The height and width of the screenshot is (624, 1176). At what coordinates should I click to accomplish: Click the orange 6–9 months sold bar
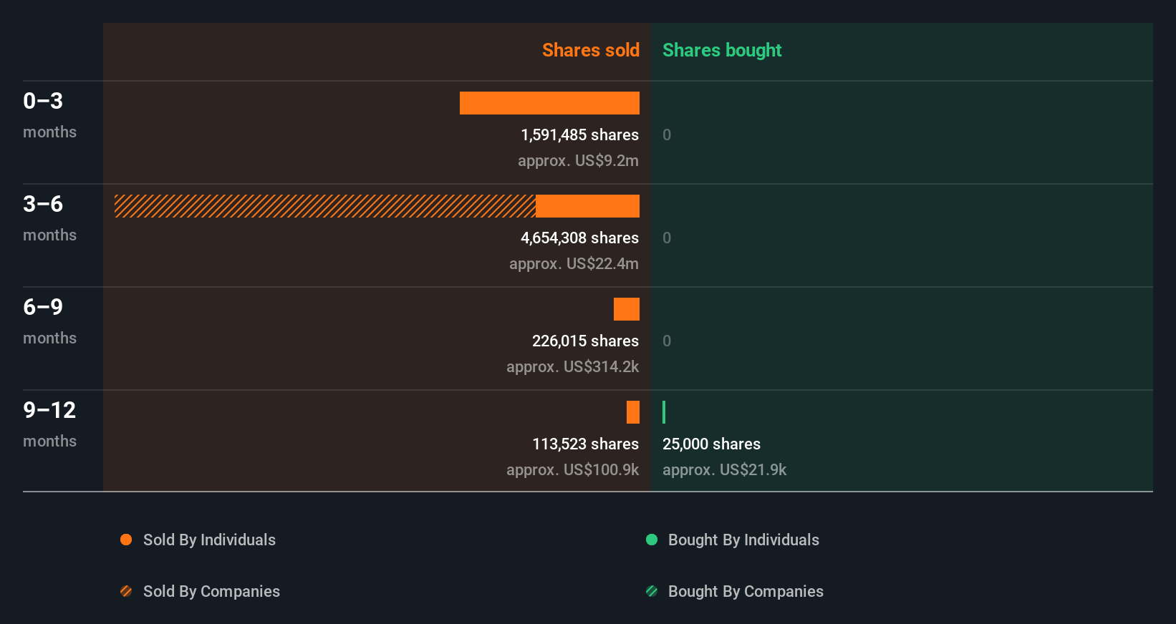[x=627, y=309]
